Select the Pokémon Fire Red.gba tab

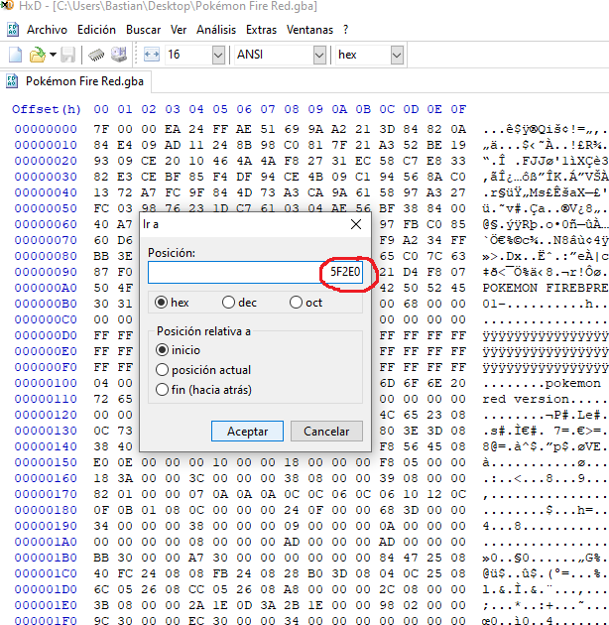(x=75, y=81)
